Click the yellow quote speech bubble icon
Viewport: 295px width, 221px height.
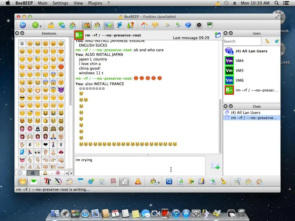155,25
